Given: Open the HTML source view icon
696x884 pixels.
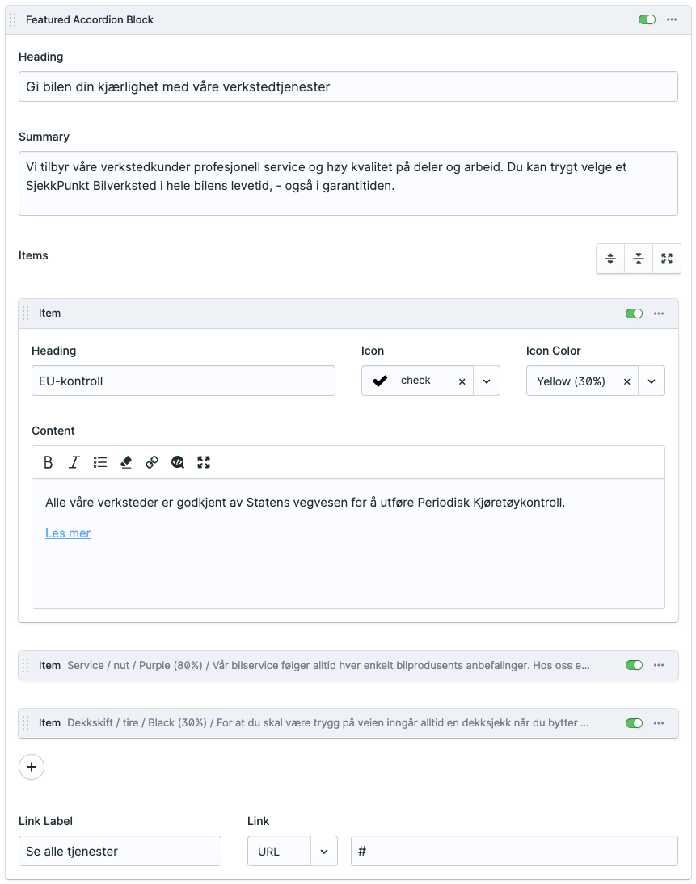Looking at the screenshot, I should 178,462.
